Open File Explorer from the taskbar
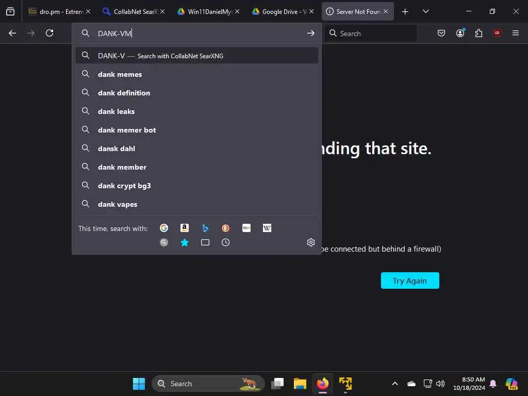 [300, 384]
